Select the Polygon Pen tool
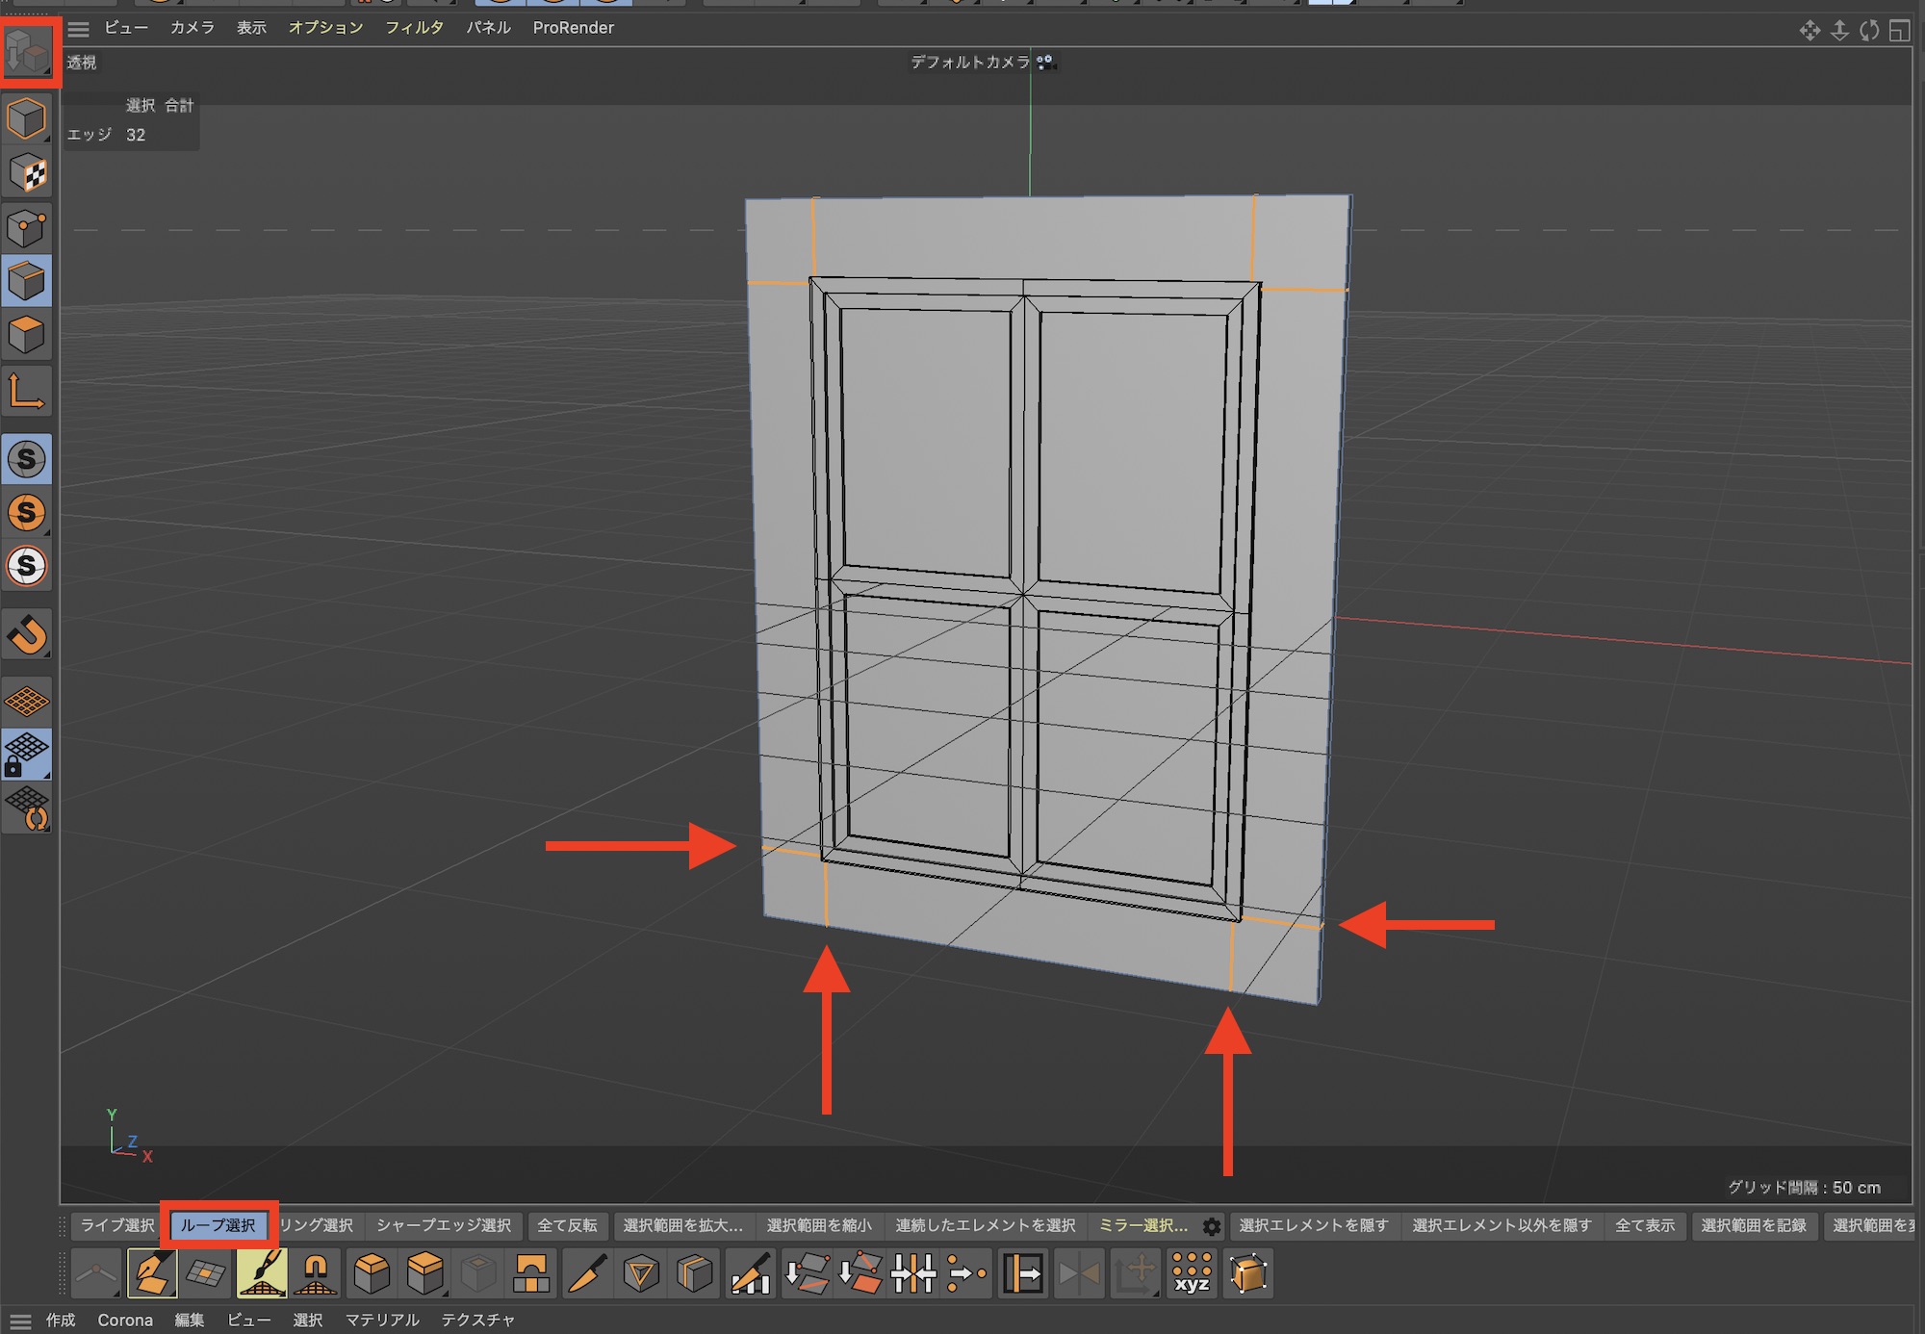1925x1334 pixels. pyautogui.click(x=152, y=1274)
